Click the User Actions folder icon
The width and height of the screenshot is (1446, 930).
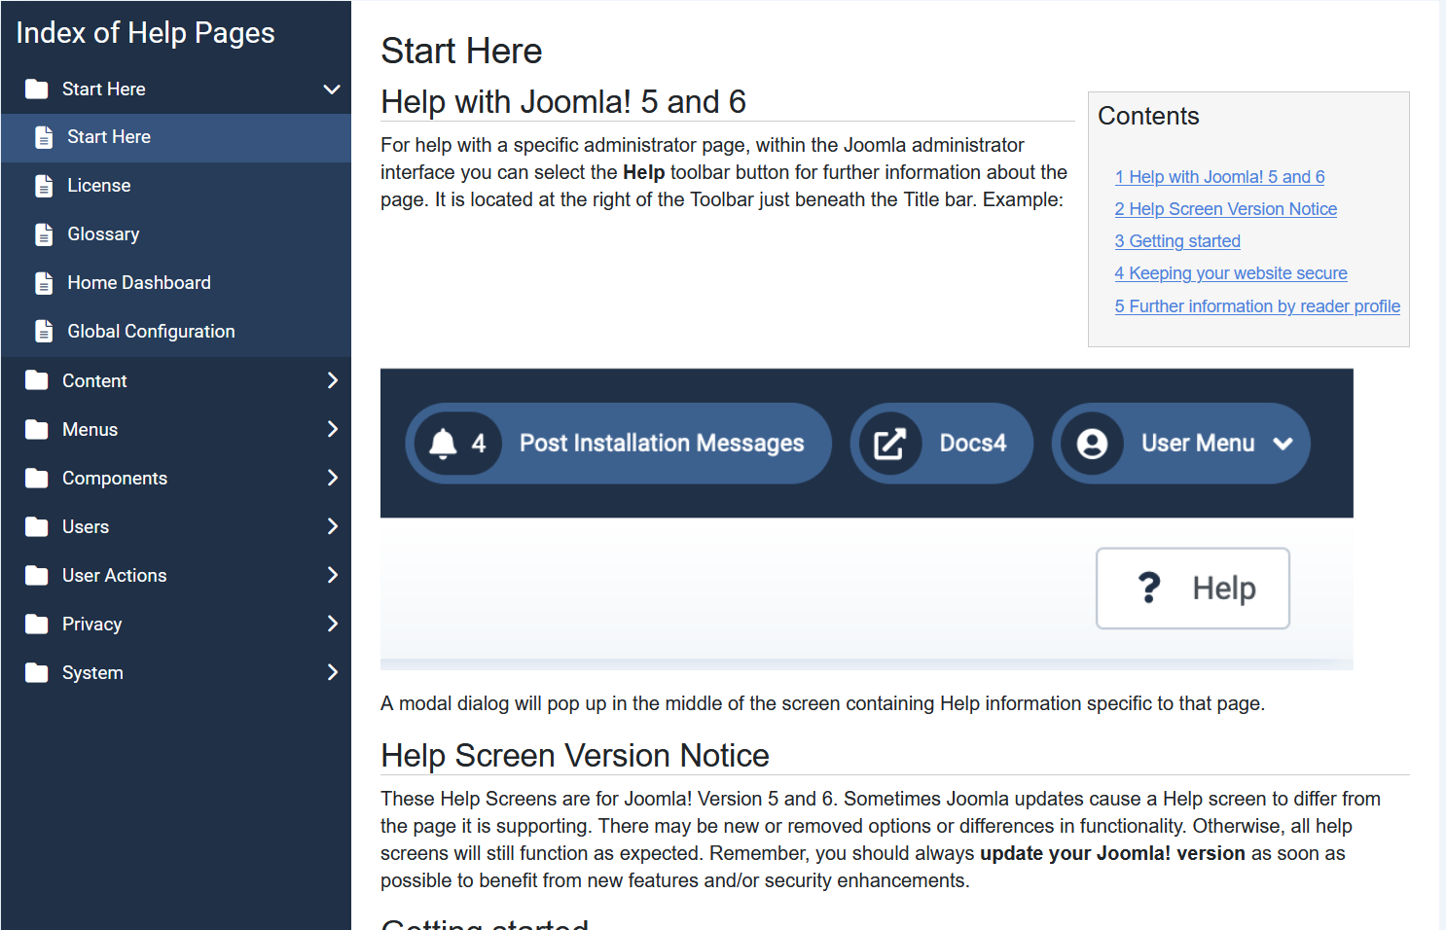click(x=37, y=575)
